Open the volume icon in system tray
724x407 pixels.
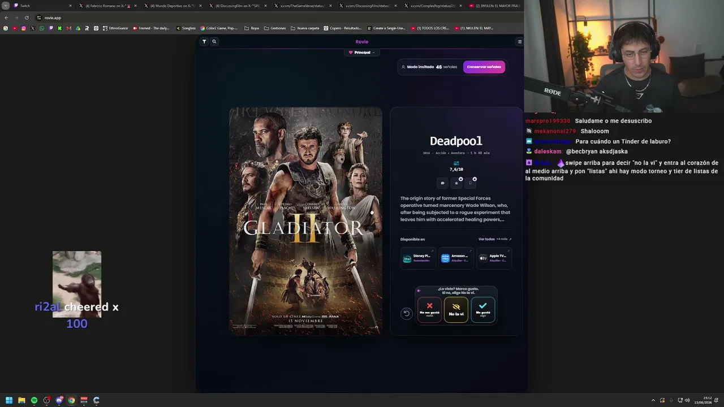pyautogui.click(x=687, y=400)
